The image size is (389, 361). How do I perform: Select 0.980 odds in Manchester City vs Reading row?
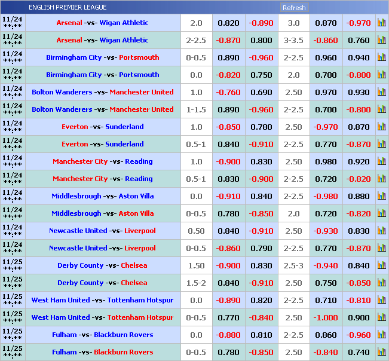pos(325,161)
